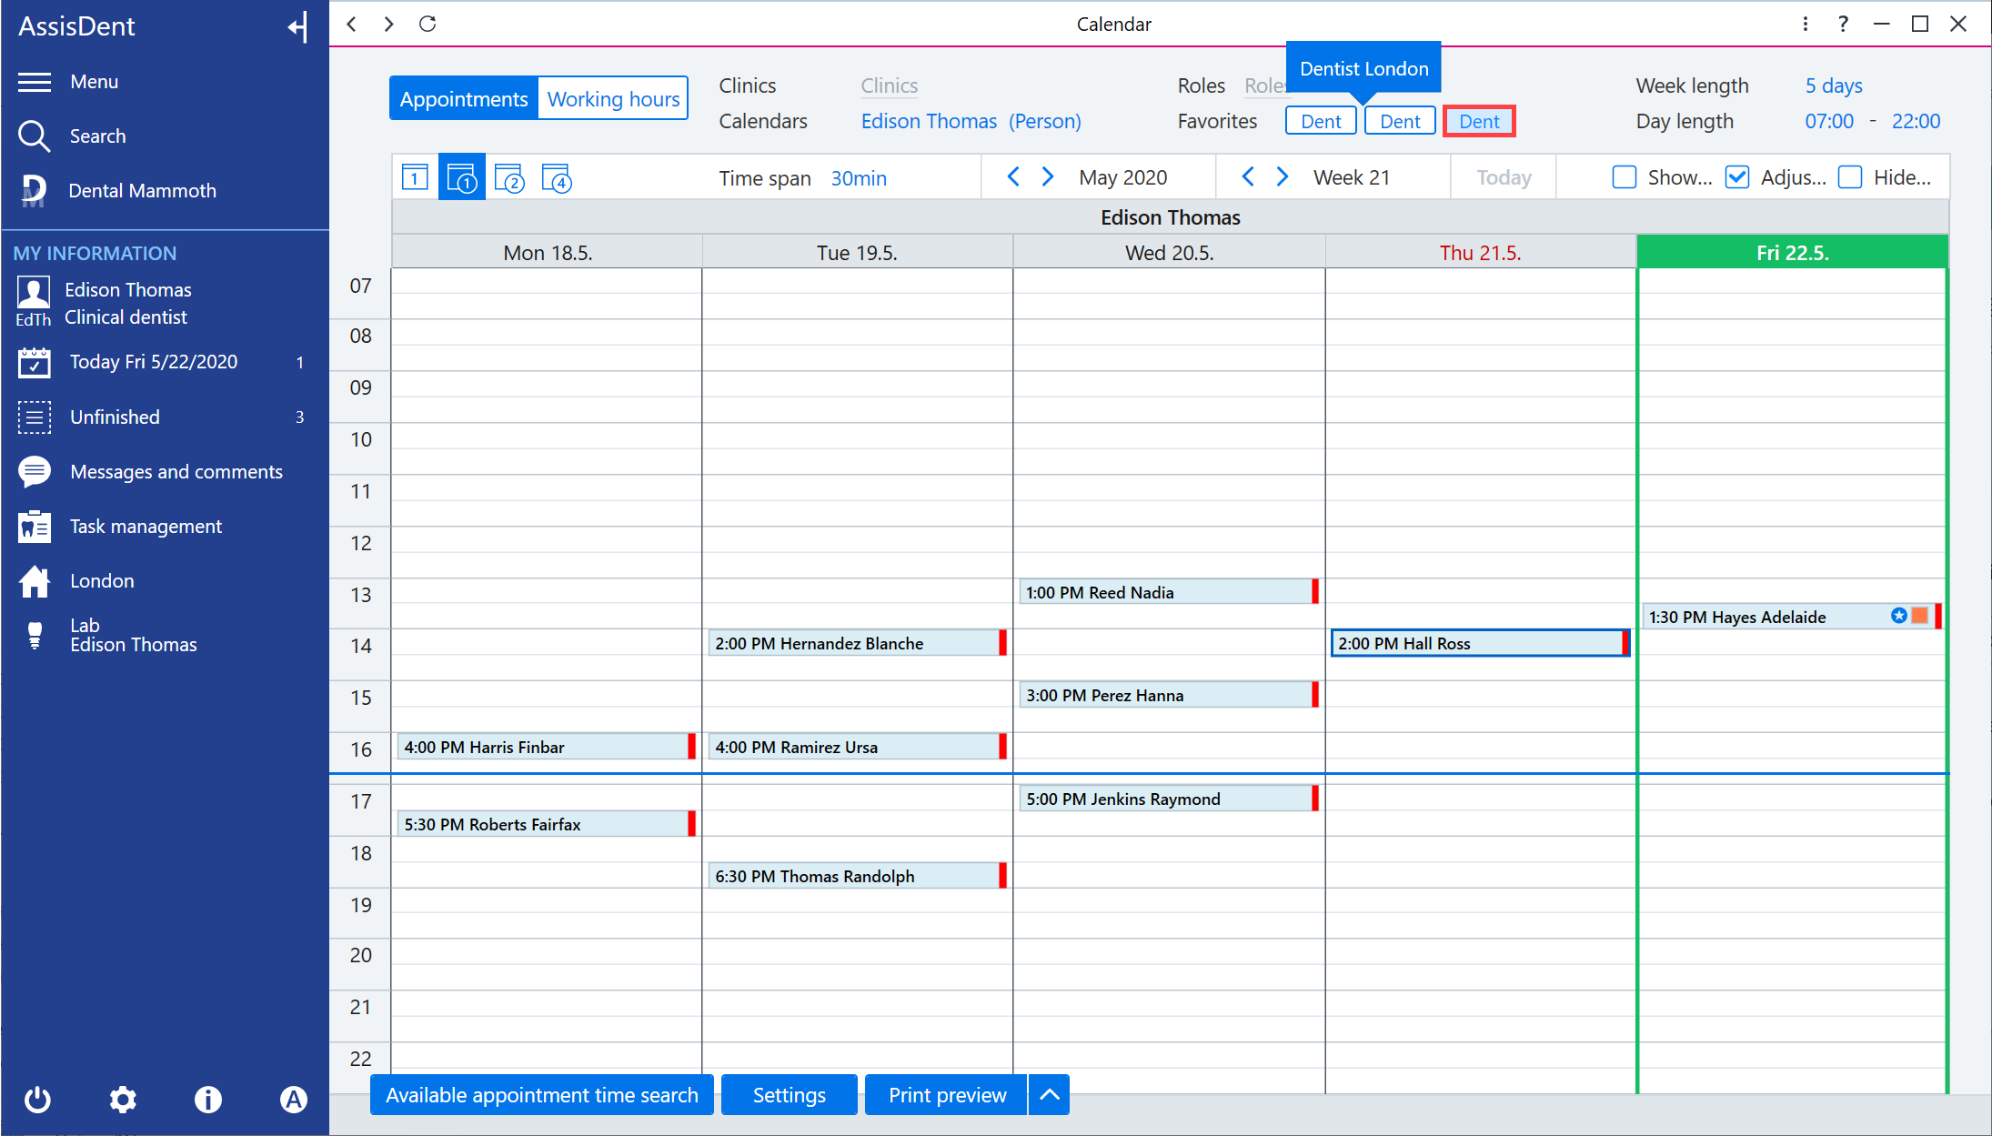Select second Dent favorite

click(x=1400, y=121)
